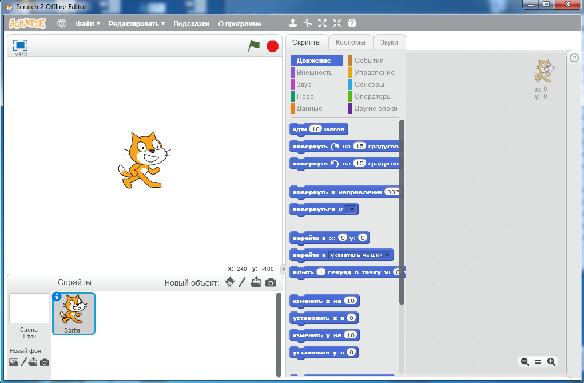Click О программе menu item
The height and width of the screenshot is (383, 584).
(240, 23)
